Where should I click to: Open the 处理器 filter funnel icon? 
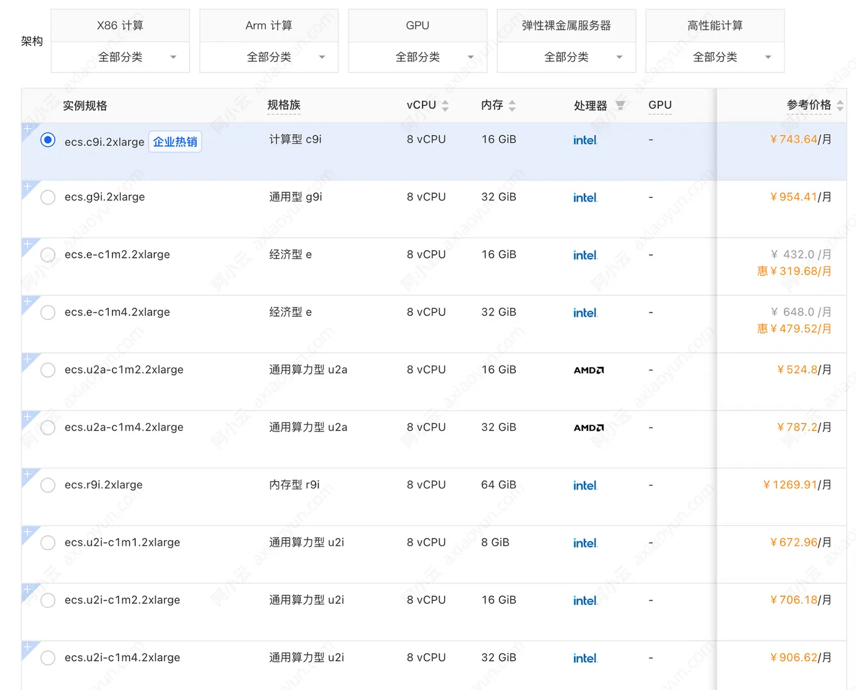click(x=620, y=106)
